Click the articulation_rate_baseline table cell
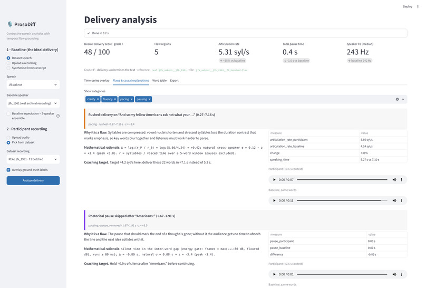Image resolution: width=425 pixels, height=288 pixels. 314,147
